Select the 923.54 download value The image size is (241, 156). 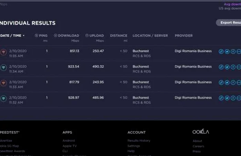tap(73, 66)
